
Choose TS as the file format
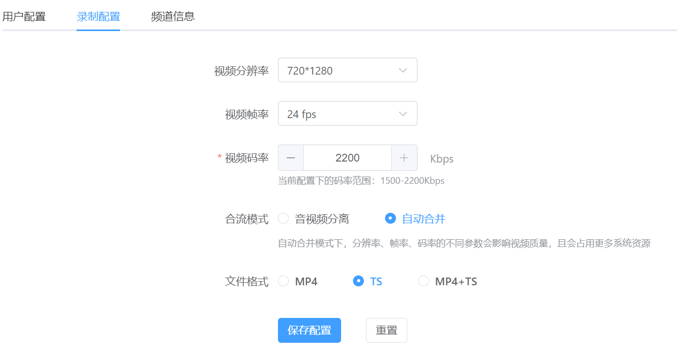pyautogui.click(x=358, y=281)
